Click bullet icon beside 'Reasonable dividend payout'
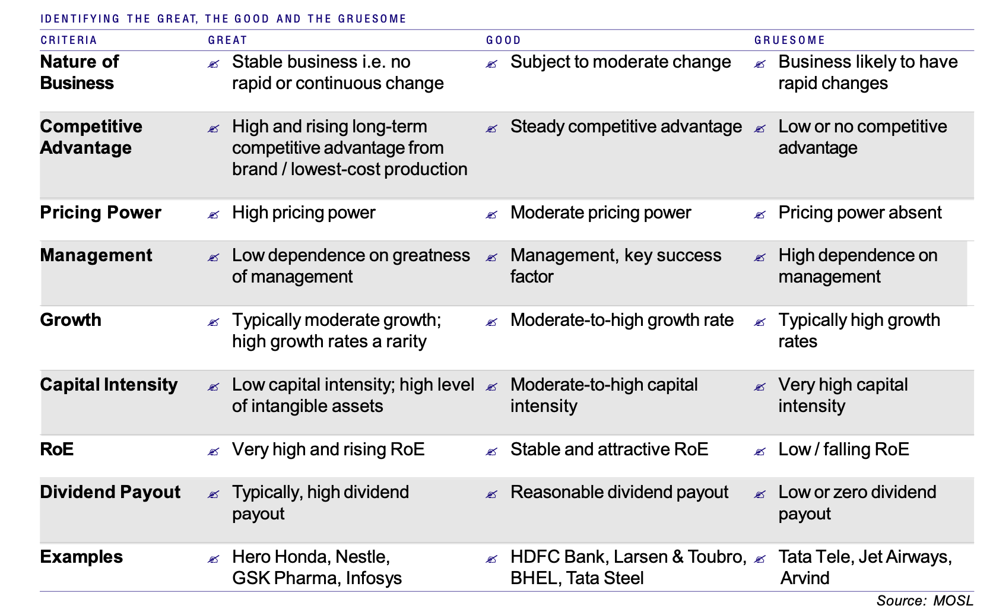The image size is (996, 615). pyautogui.click(x=491, y=494)
